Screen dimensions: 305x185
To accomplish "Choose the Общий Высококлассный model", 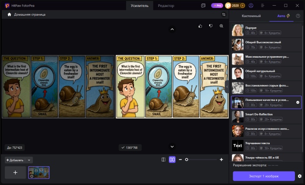I will click(x=266, y=45).
